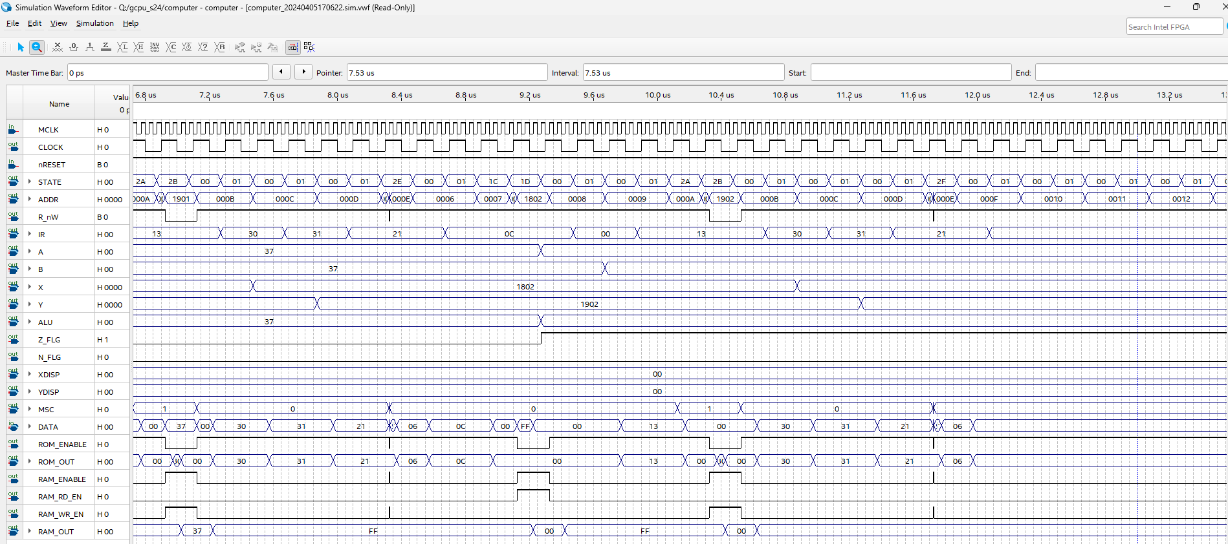Select the arrow Selection tool
The image size is (1228, 544).
coord(21,47)
